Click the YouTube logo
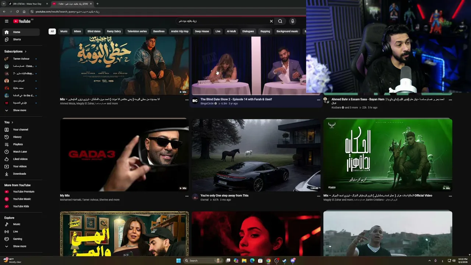471x265 pixels. [x=22, y=21]
